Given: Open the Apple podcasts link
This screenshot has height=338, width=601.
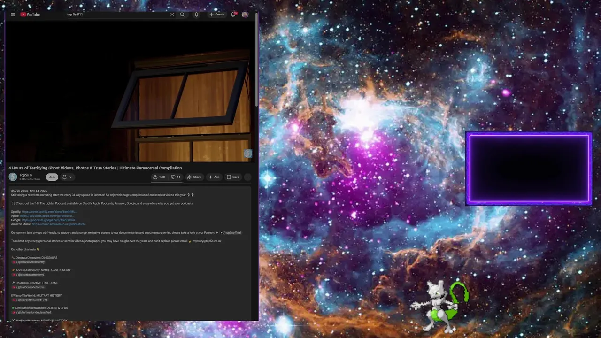Looking at the screenshot, I should (x=47, y=216).
